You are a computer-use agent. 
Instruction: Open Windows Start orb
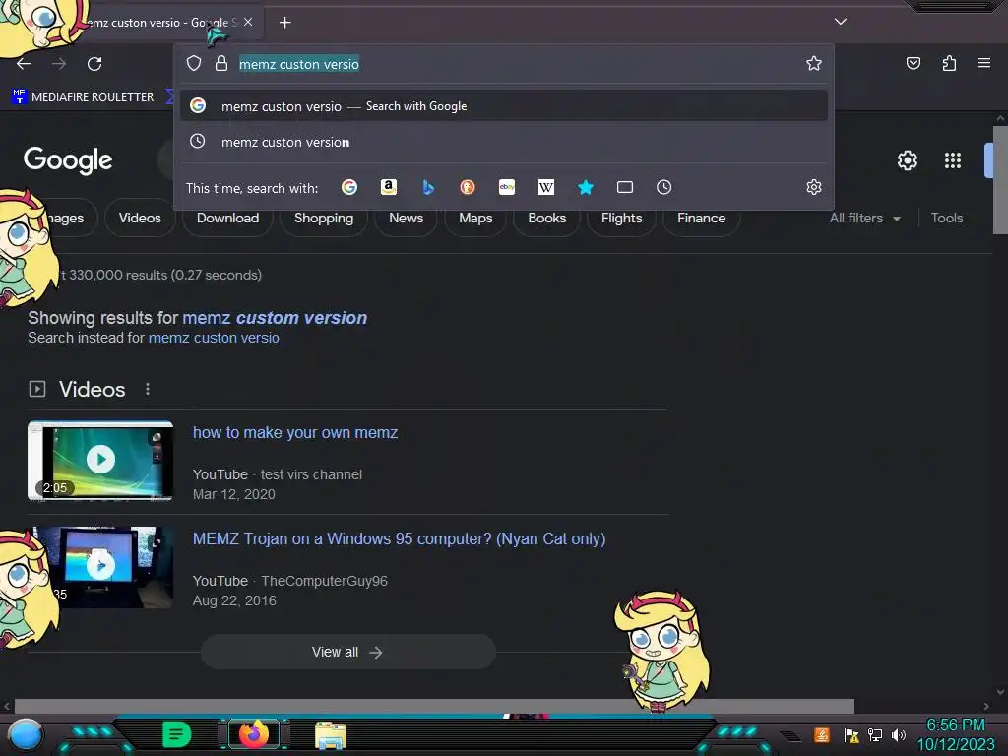26,736
